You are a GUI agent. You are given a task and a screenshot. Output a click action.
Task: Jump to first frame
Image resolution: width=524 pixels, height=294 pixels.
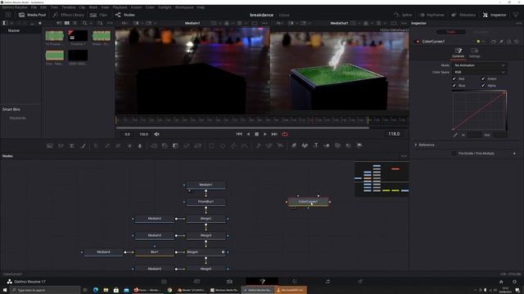pos(239,134)
